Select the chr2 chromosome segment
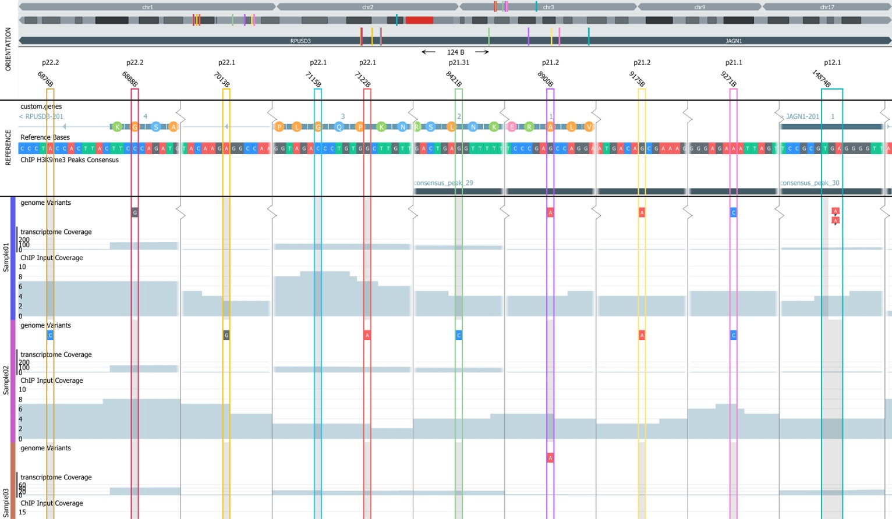892x519 pixels. point(367,7)
